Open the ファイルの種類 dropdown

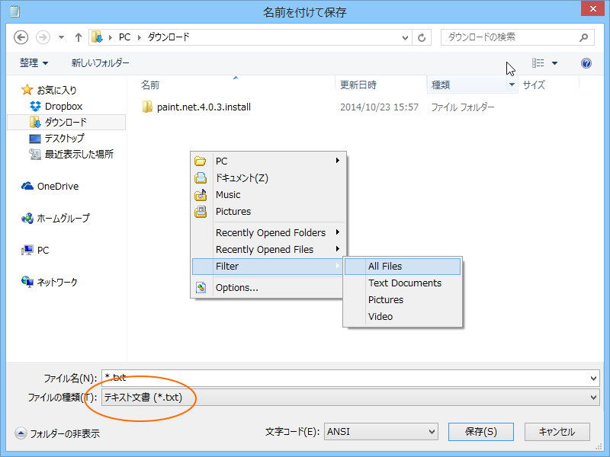(592, 397)
